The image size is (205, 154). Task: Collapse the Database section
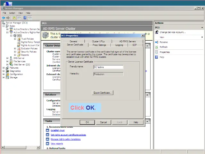147,95
